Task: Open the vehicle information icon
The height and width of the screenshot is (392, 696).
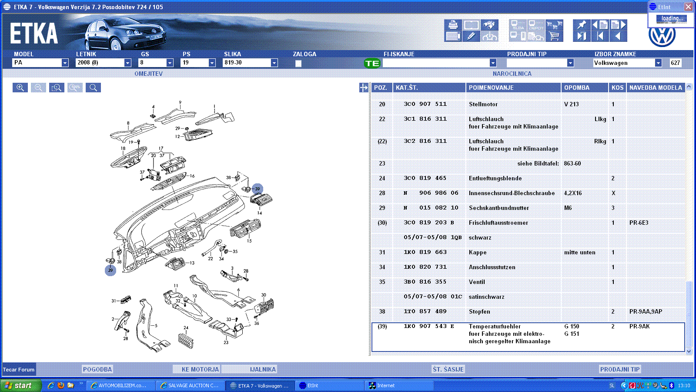Action: 489,36
